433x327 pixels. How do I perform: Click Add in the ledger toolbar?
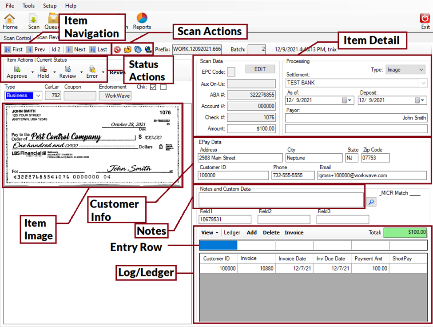point(252,232)
